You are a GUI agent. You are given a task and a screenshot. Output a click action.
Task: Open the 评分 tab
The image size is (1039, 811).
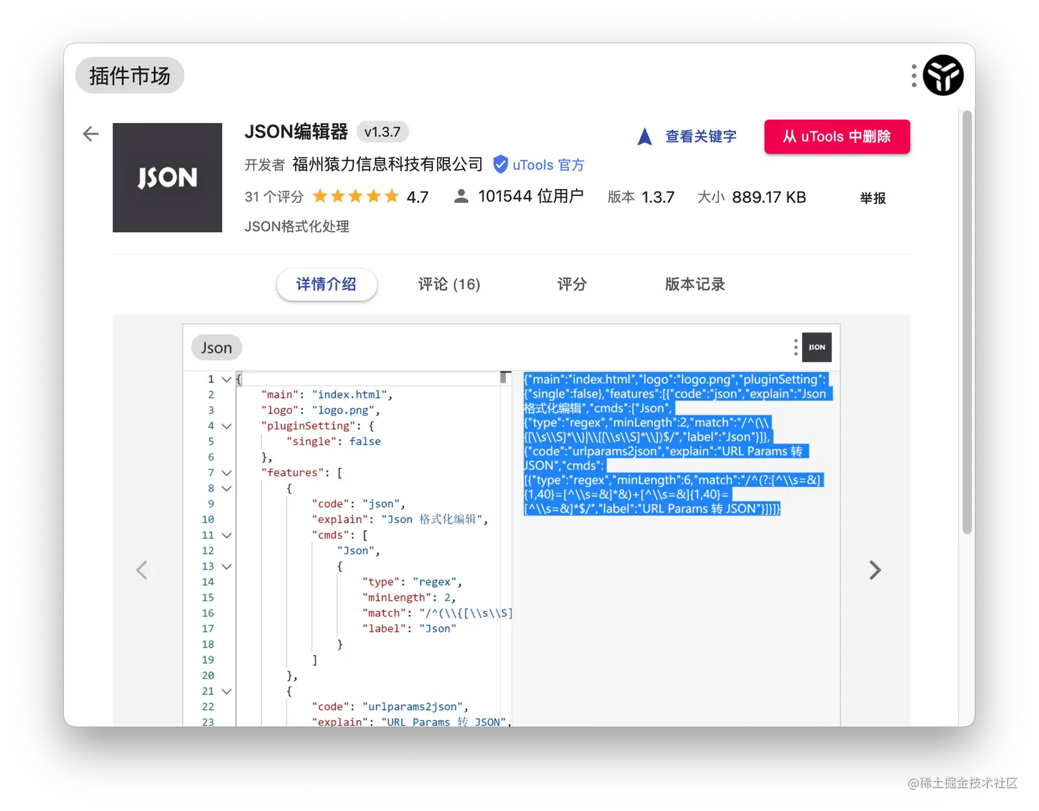coord(572,285)
